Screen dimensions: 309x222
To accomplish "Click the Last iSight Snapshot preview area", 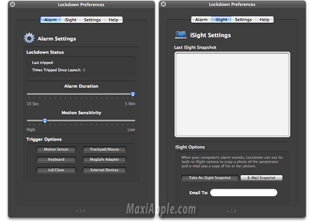I will coord(232,94).
